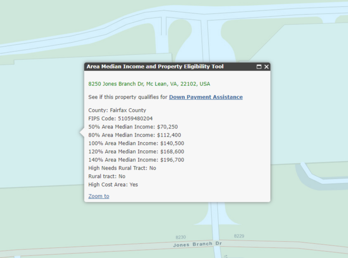The height and width of the screenshot is (258, 348).
Task: Click the parcel labeled 8230
Action: pos(180,237)
